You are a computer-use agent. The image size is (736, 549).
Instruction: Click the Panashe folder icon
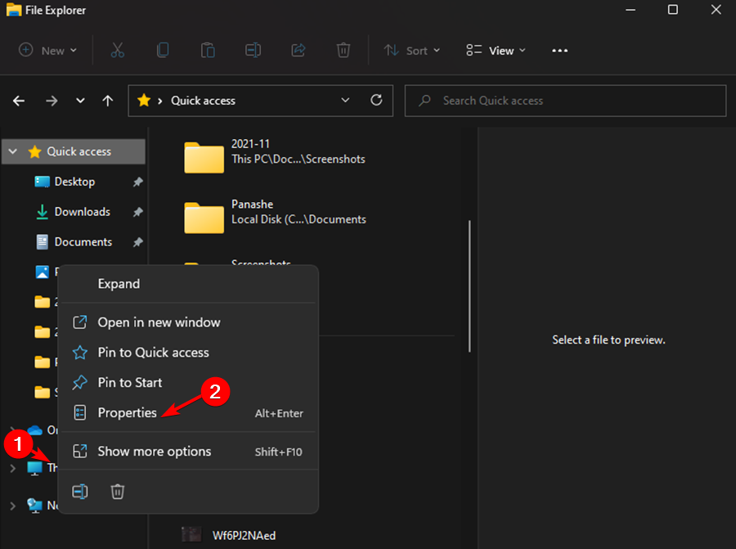pyautogui.click(x=204, y=218)
